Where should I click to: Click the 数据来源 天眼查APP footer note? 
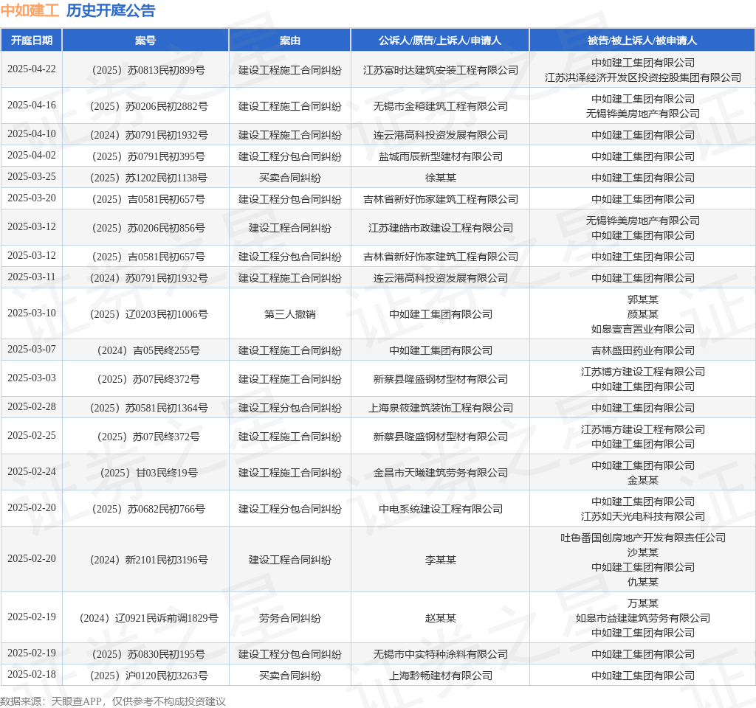point(113,701)
